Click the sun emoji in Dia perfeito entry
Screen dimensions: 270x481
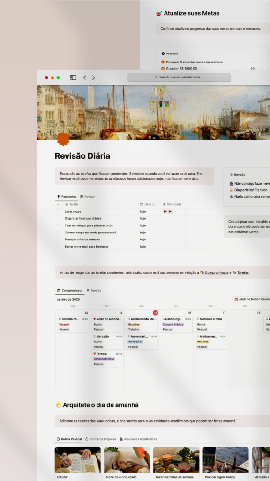[x=232, y=190]
